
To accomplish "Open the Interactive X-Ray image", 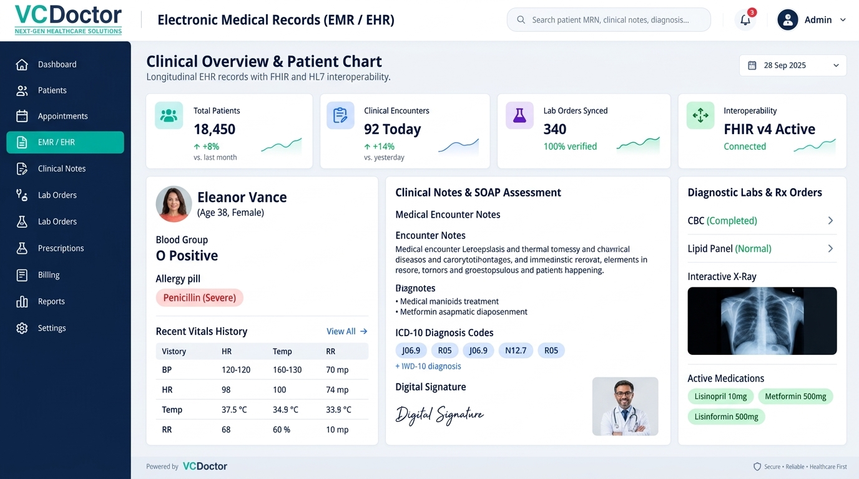I will pos(762,321).
